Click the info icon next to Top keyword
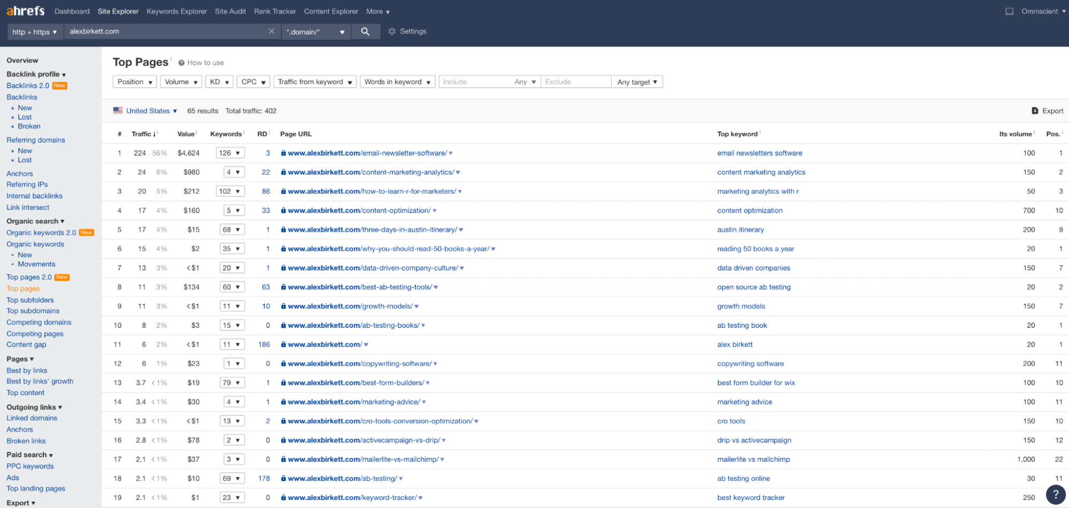1069x508 pixels. (x=759, y=132)
